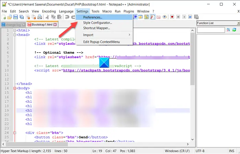Screen dimensions: 240x154
Task: Close the Settings menu from menu bar
Action: point(83,11)
